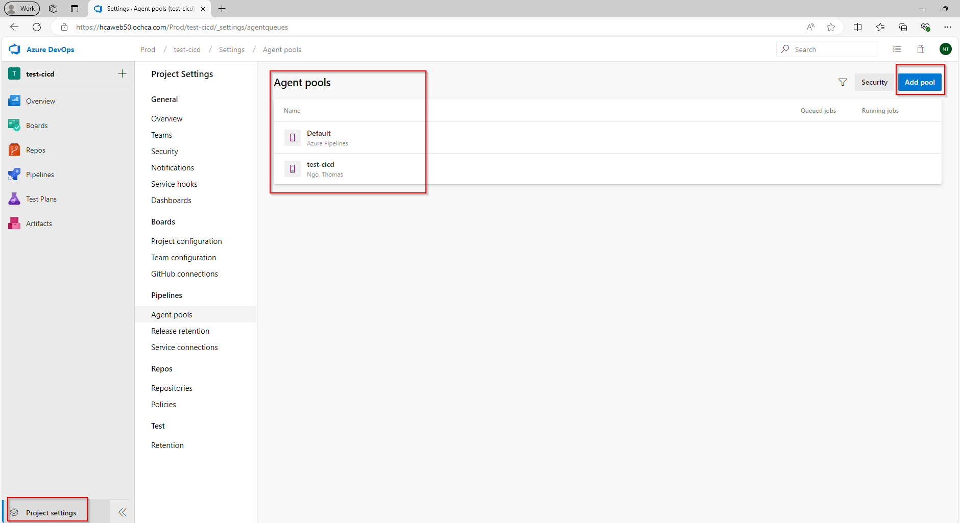
Task: Open the Default agent pool
Action: (608, 138)
